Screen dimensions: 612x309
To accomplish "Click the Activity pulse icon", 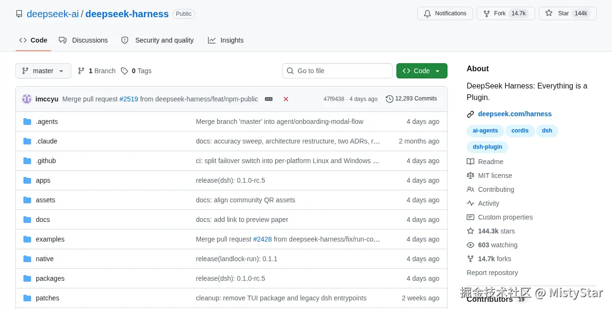I will click(x=470, y=203).
